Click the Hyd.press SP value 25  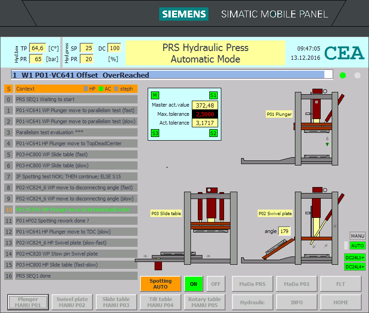[87, 48]
